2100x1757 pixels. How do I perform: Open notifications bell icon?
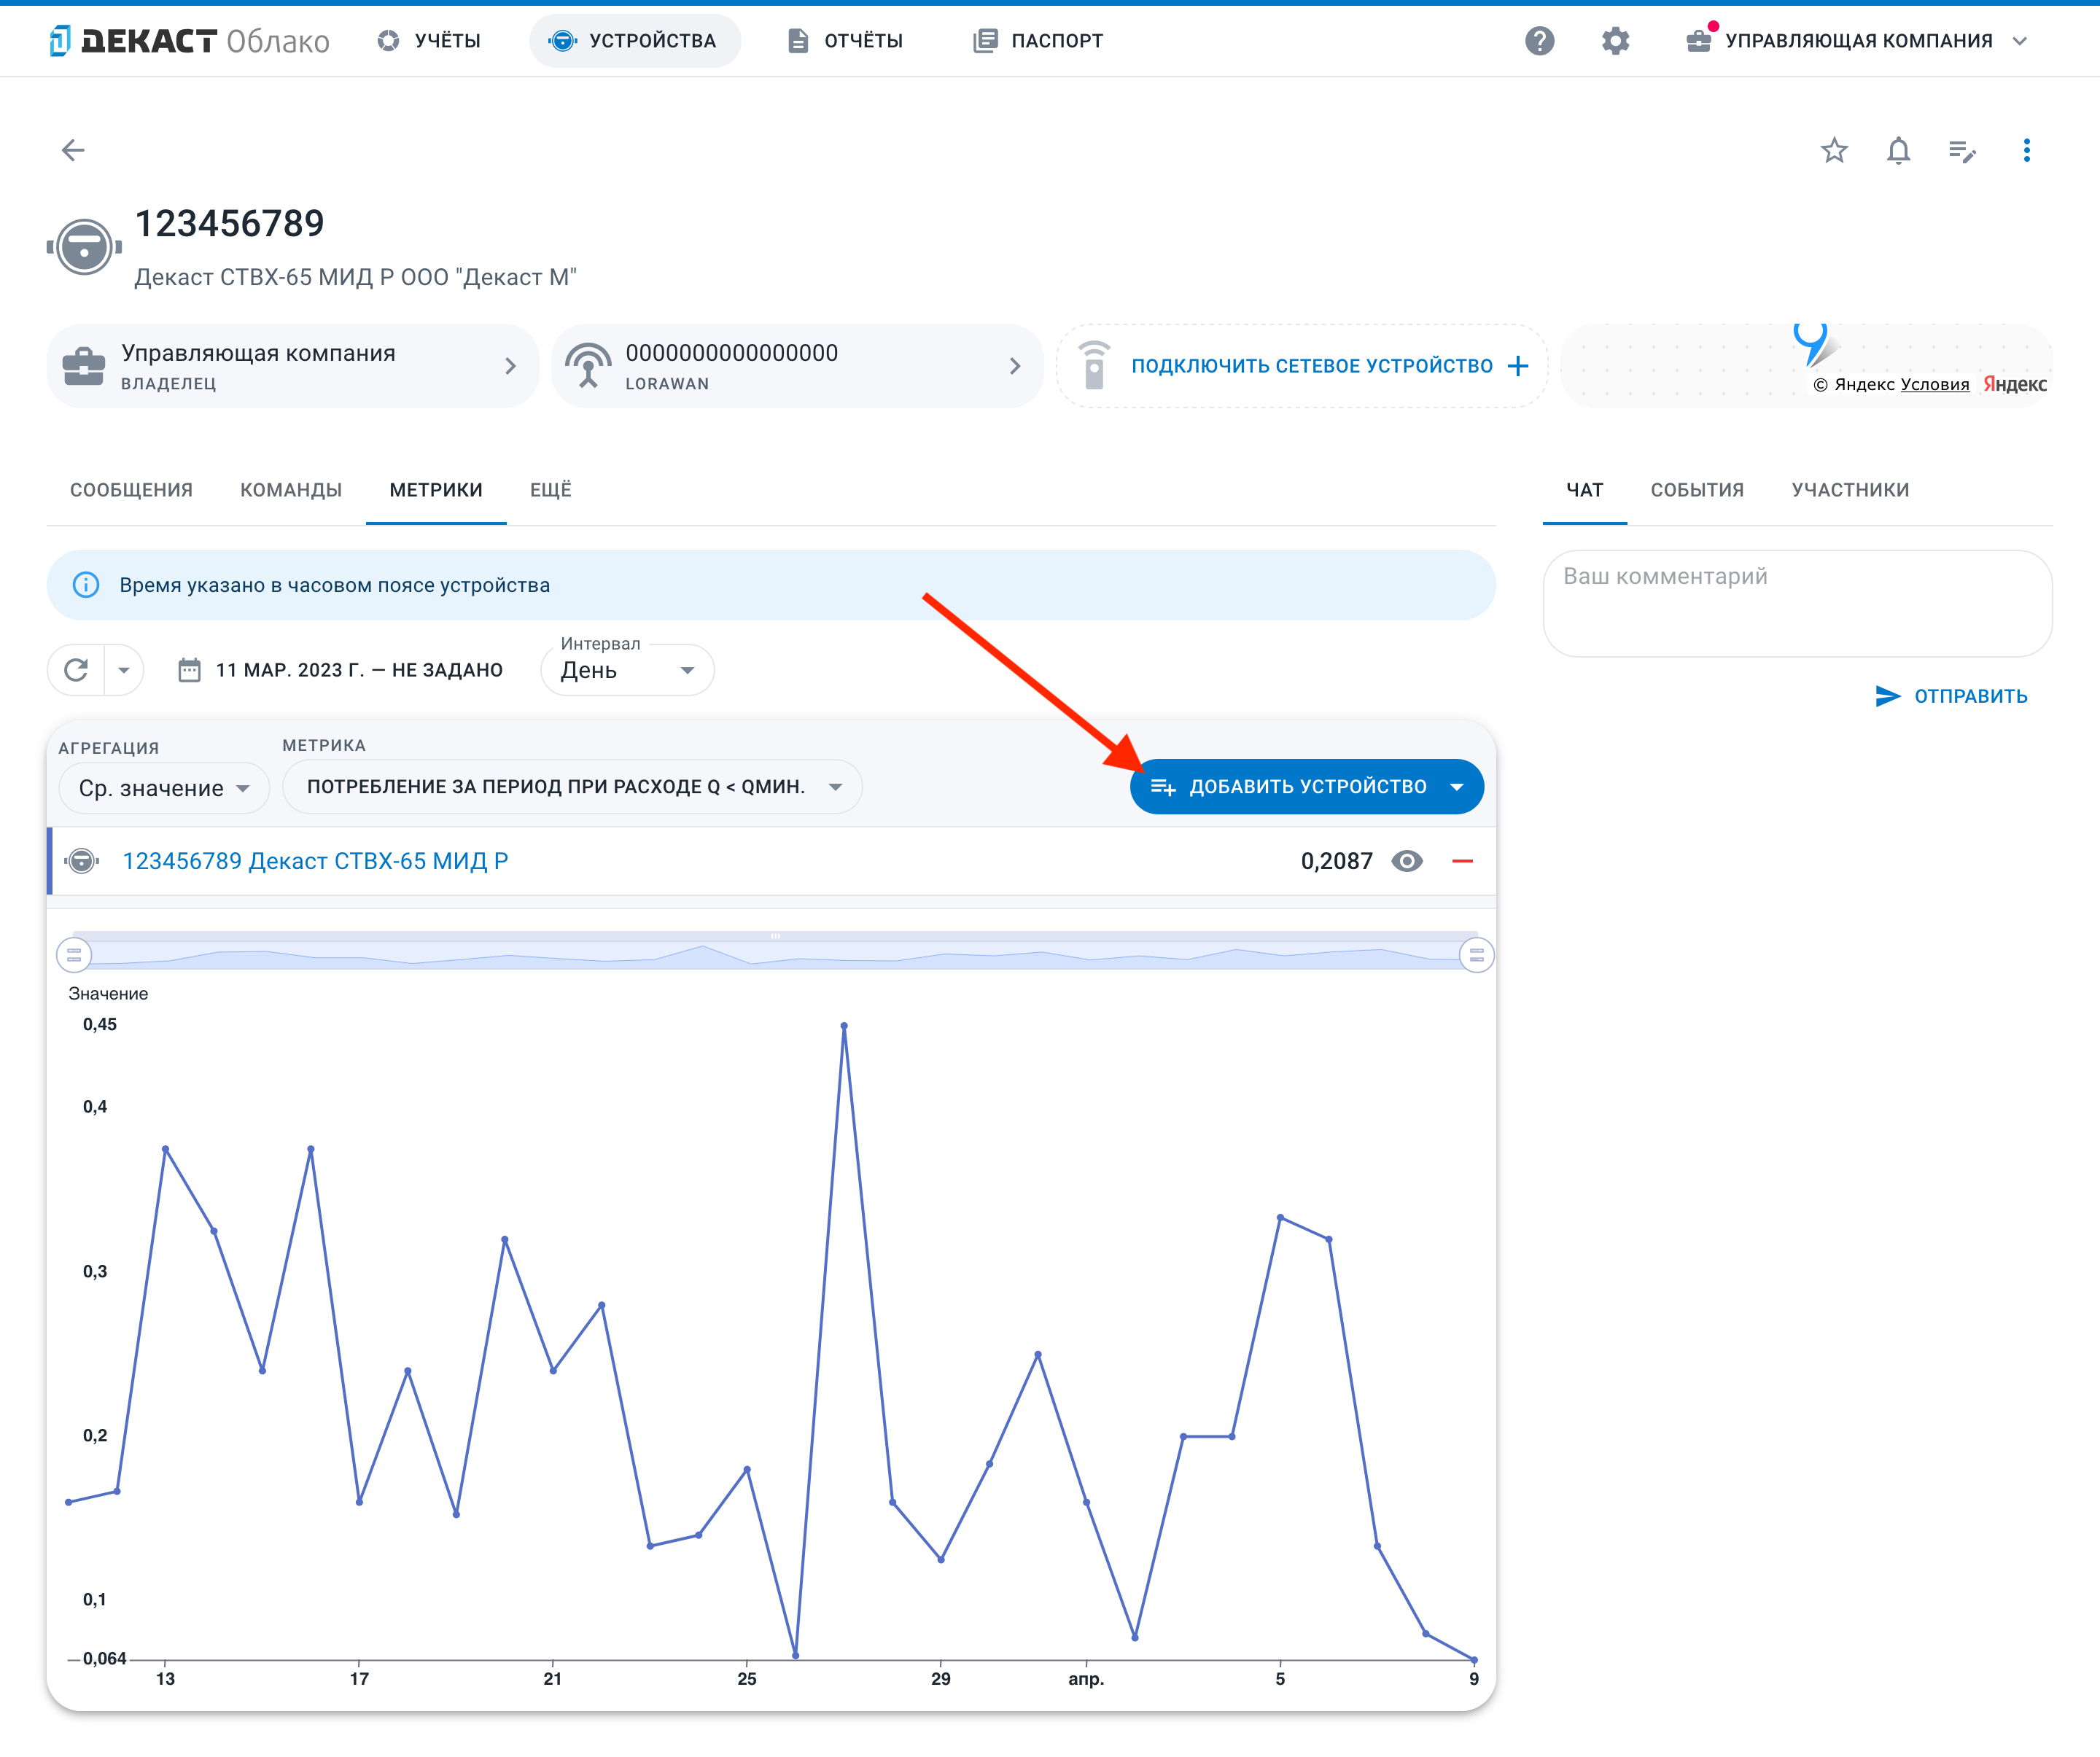(x=1898, y=150)
